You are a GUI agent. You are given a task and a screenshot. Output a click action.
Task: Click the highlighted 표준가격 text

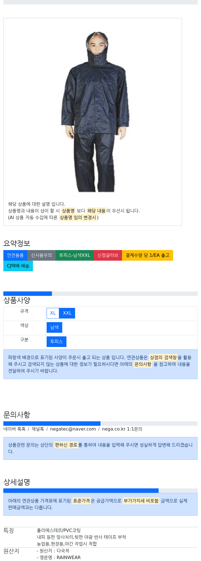point(82,501)
